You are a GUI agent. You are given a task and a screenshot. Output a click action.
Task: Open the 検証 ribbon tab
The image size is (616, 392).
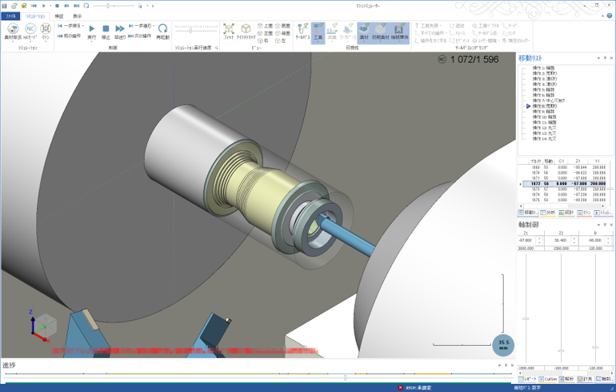click(x=59, y=16)
